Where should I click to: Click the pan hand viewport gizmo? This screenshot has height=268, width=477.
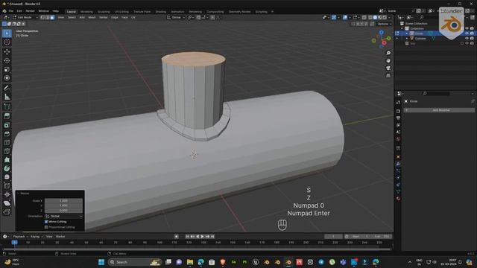388,61
